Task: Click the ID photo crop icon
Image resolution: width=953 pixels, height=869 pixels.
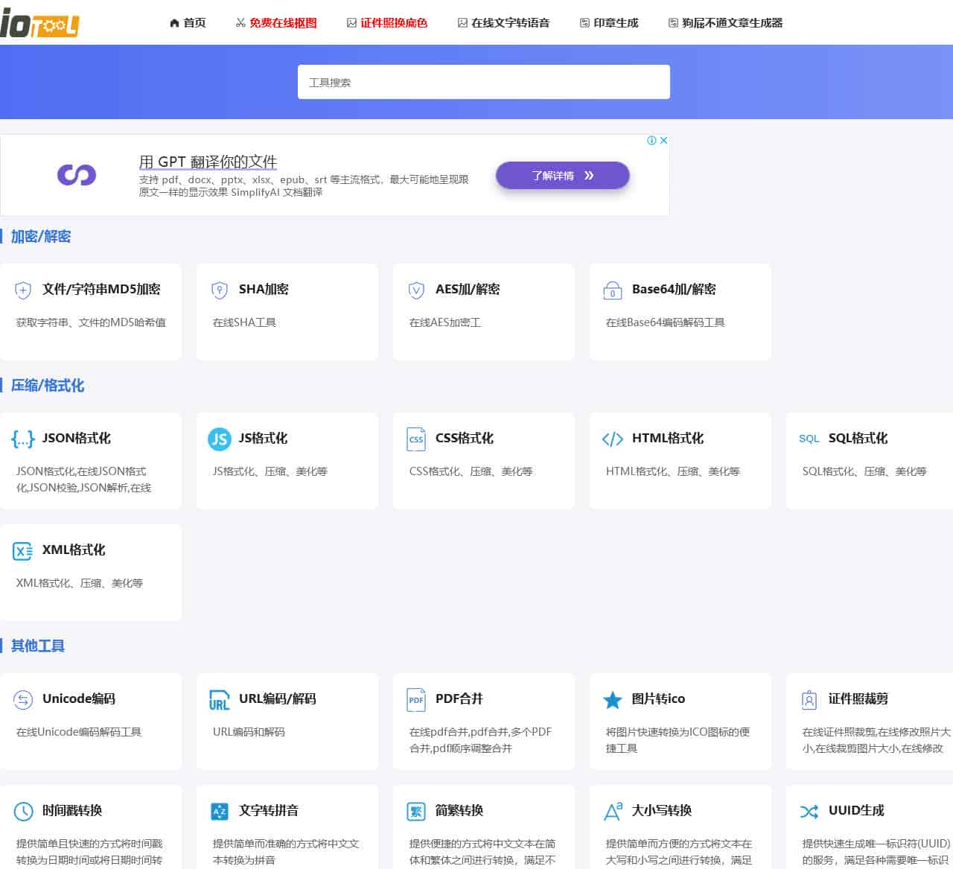Action: (809, 700)
